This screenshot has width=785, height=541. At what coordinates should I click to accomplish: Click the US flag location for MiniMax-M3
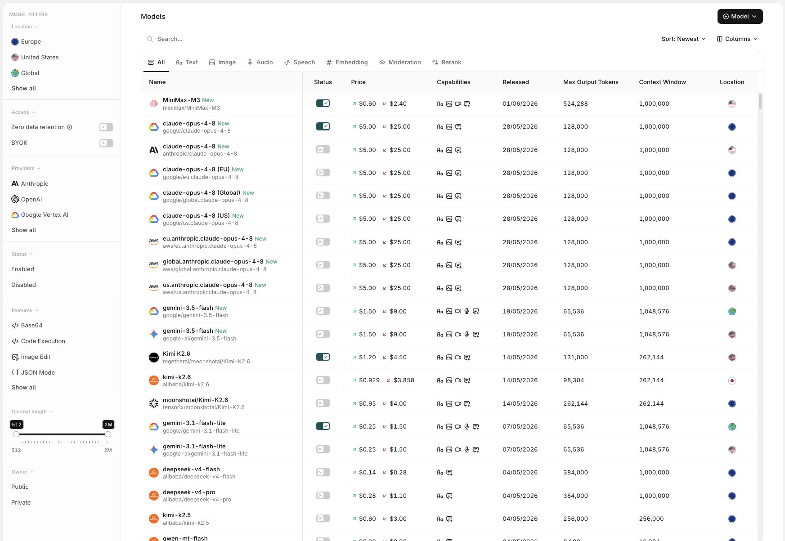[x=732, y=104]
